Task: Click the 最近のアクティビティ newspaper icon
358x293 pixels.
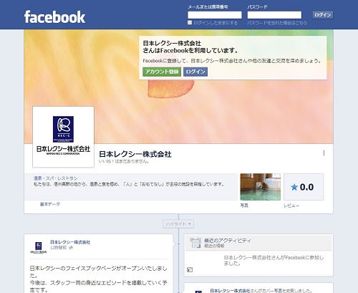Action: 195,243
